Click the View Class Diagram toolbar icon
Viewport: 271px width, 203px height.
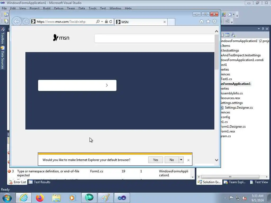(233, 35)
